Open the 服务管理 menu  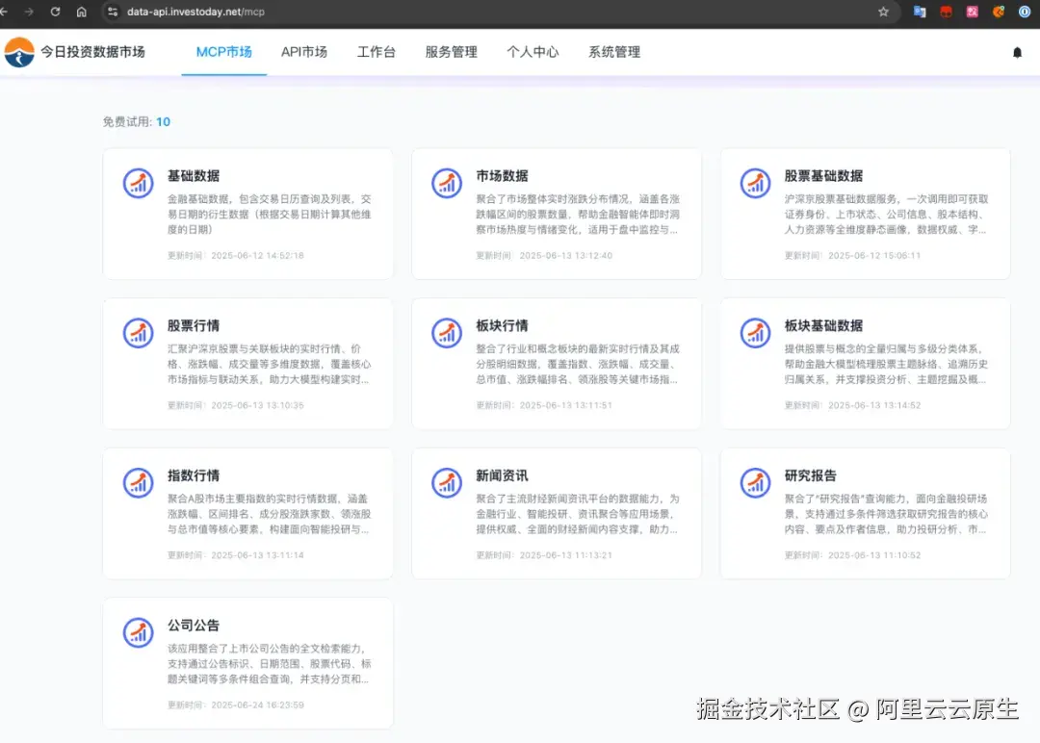(x=451, y=53)
